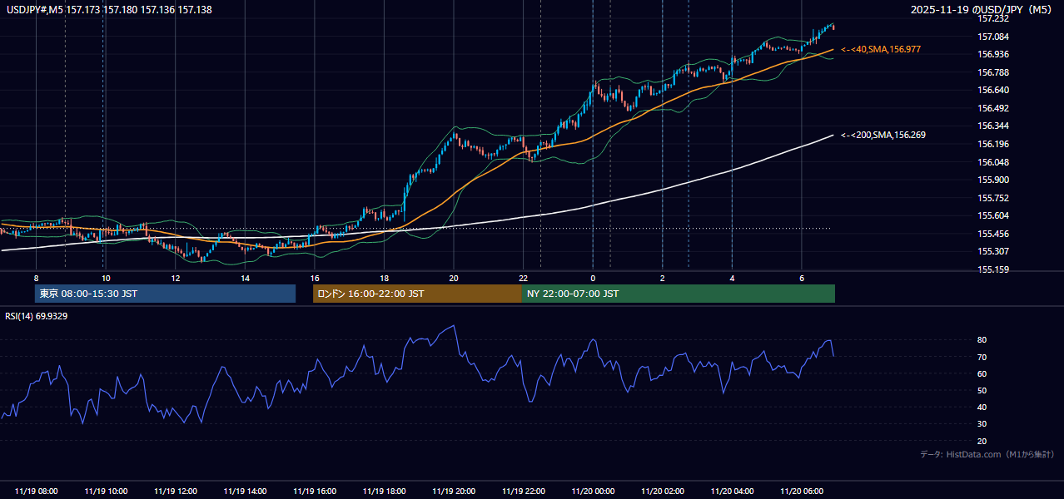The image size is (1064, 499).
Task: Click the 11/19 20:00 date label
Action: click(454, 492)
